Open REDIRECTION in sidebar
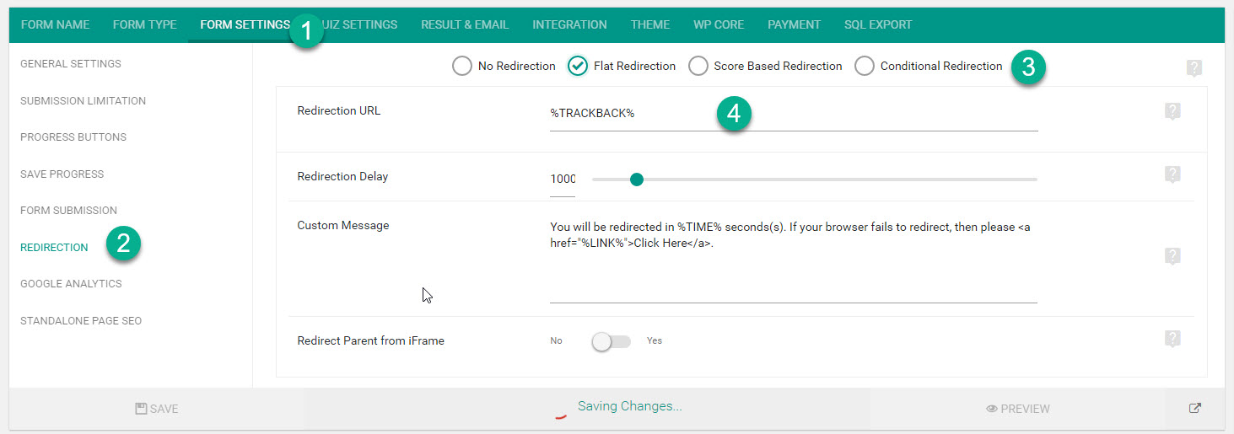The height and width of the screenshot is (434, 1234). [x=54, y=248]
